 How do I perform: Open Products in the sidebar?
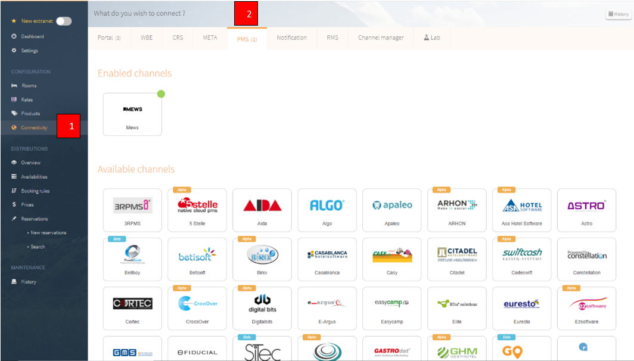(30, 113)
